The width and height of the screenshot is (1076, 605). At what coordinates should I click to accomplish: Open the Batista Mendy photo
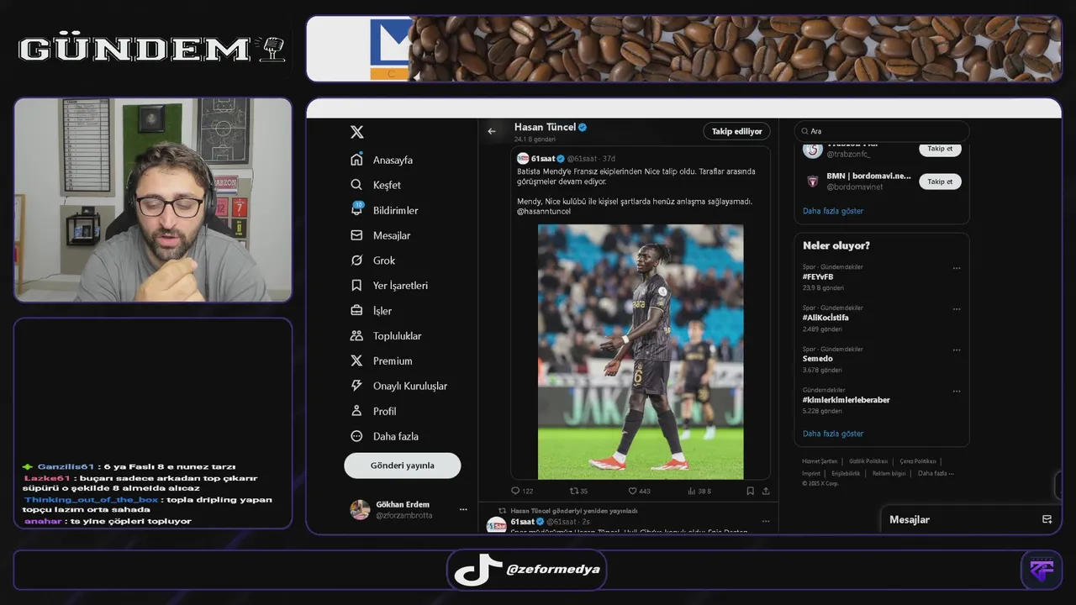coord(641,351)
